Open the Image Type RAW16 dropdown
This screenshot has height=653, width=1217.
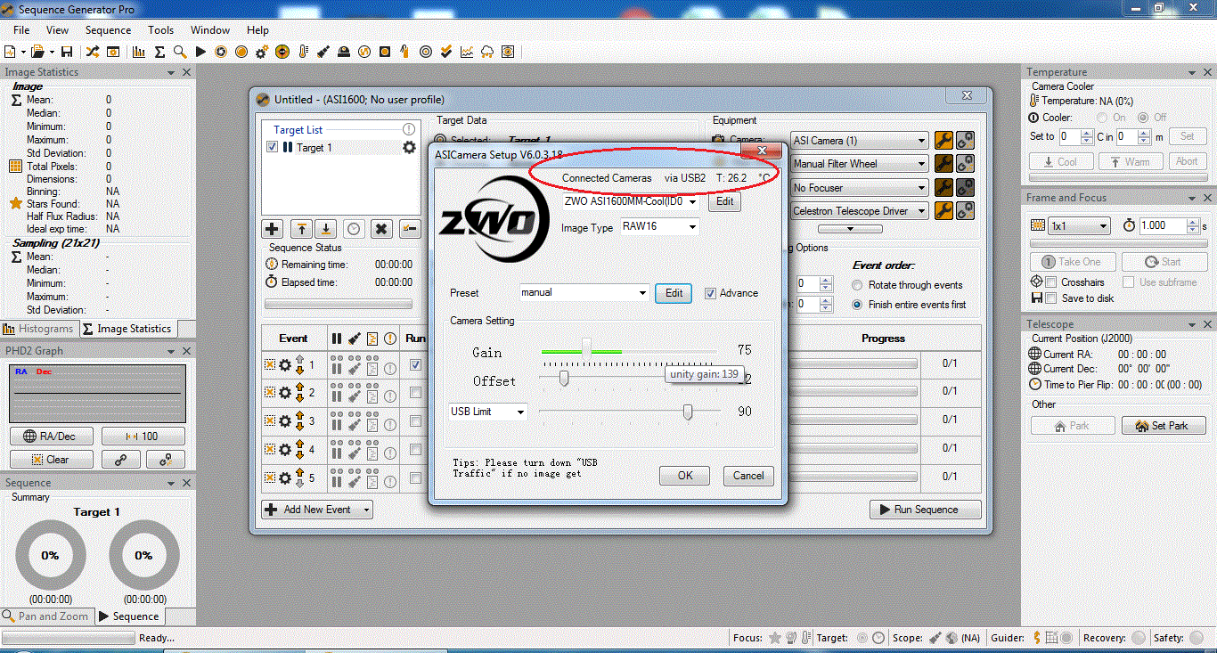point(659,227)
